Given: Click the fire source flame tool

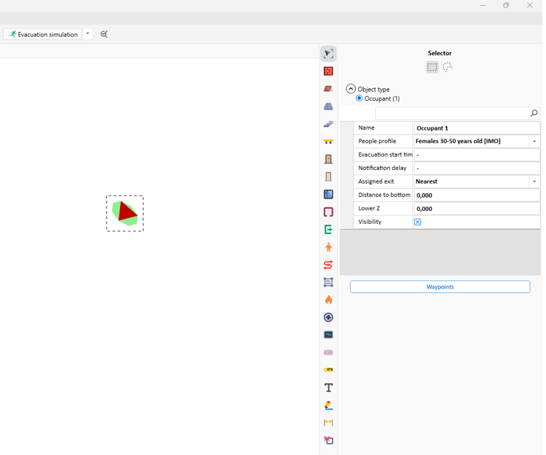Looking at the screenshot, I should tap(328, 300).
